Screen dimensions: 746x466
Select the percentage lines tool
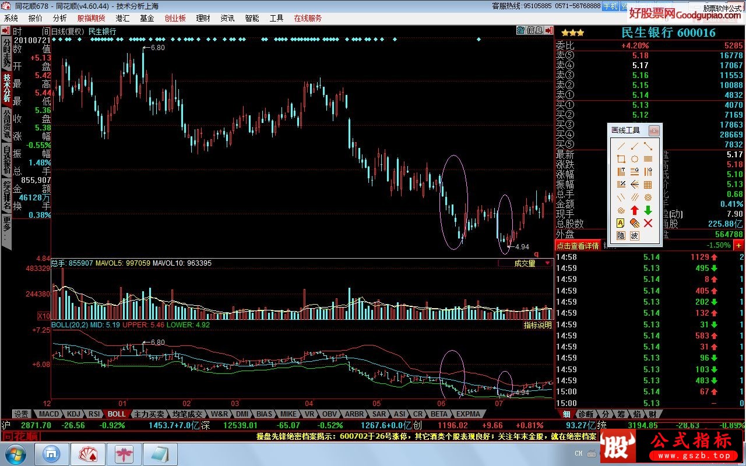pyautogui.click(x=621, y=184)
